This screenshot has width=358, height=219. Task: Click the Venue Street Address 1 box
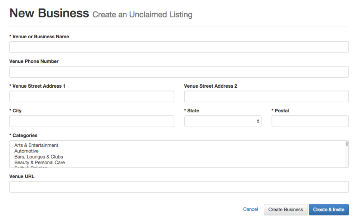click(x=92, y=97)
